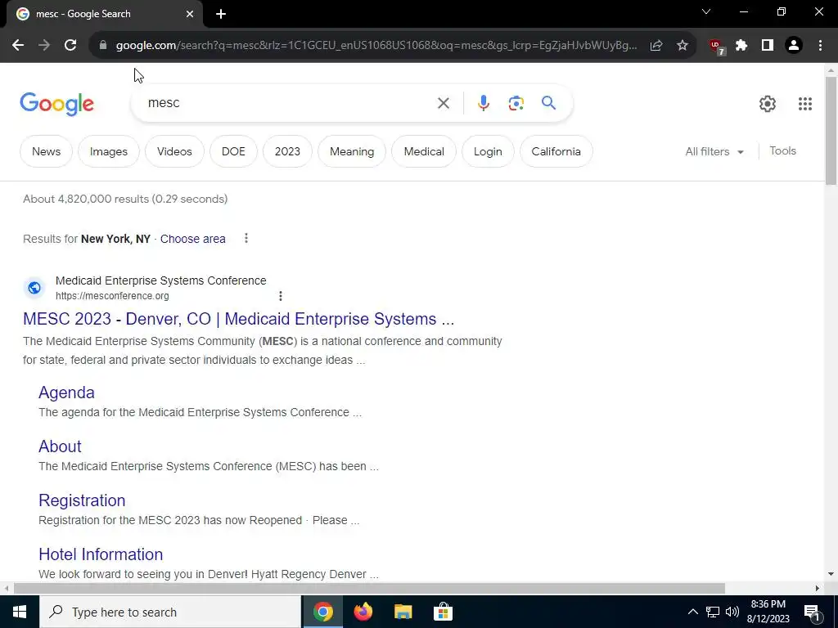The height and width of the screenshot is (628, 838).
Task: Clear the search box with the X
Action: pyautogui.click(x=444, y=103)
